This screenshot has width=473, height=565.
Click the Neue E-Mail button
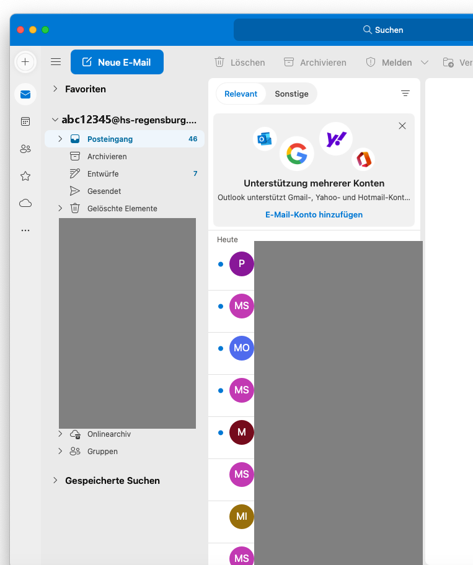[117, 62]
